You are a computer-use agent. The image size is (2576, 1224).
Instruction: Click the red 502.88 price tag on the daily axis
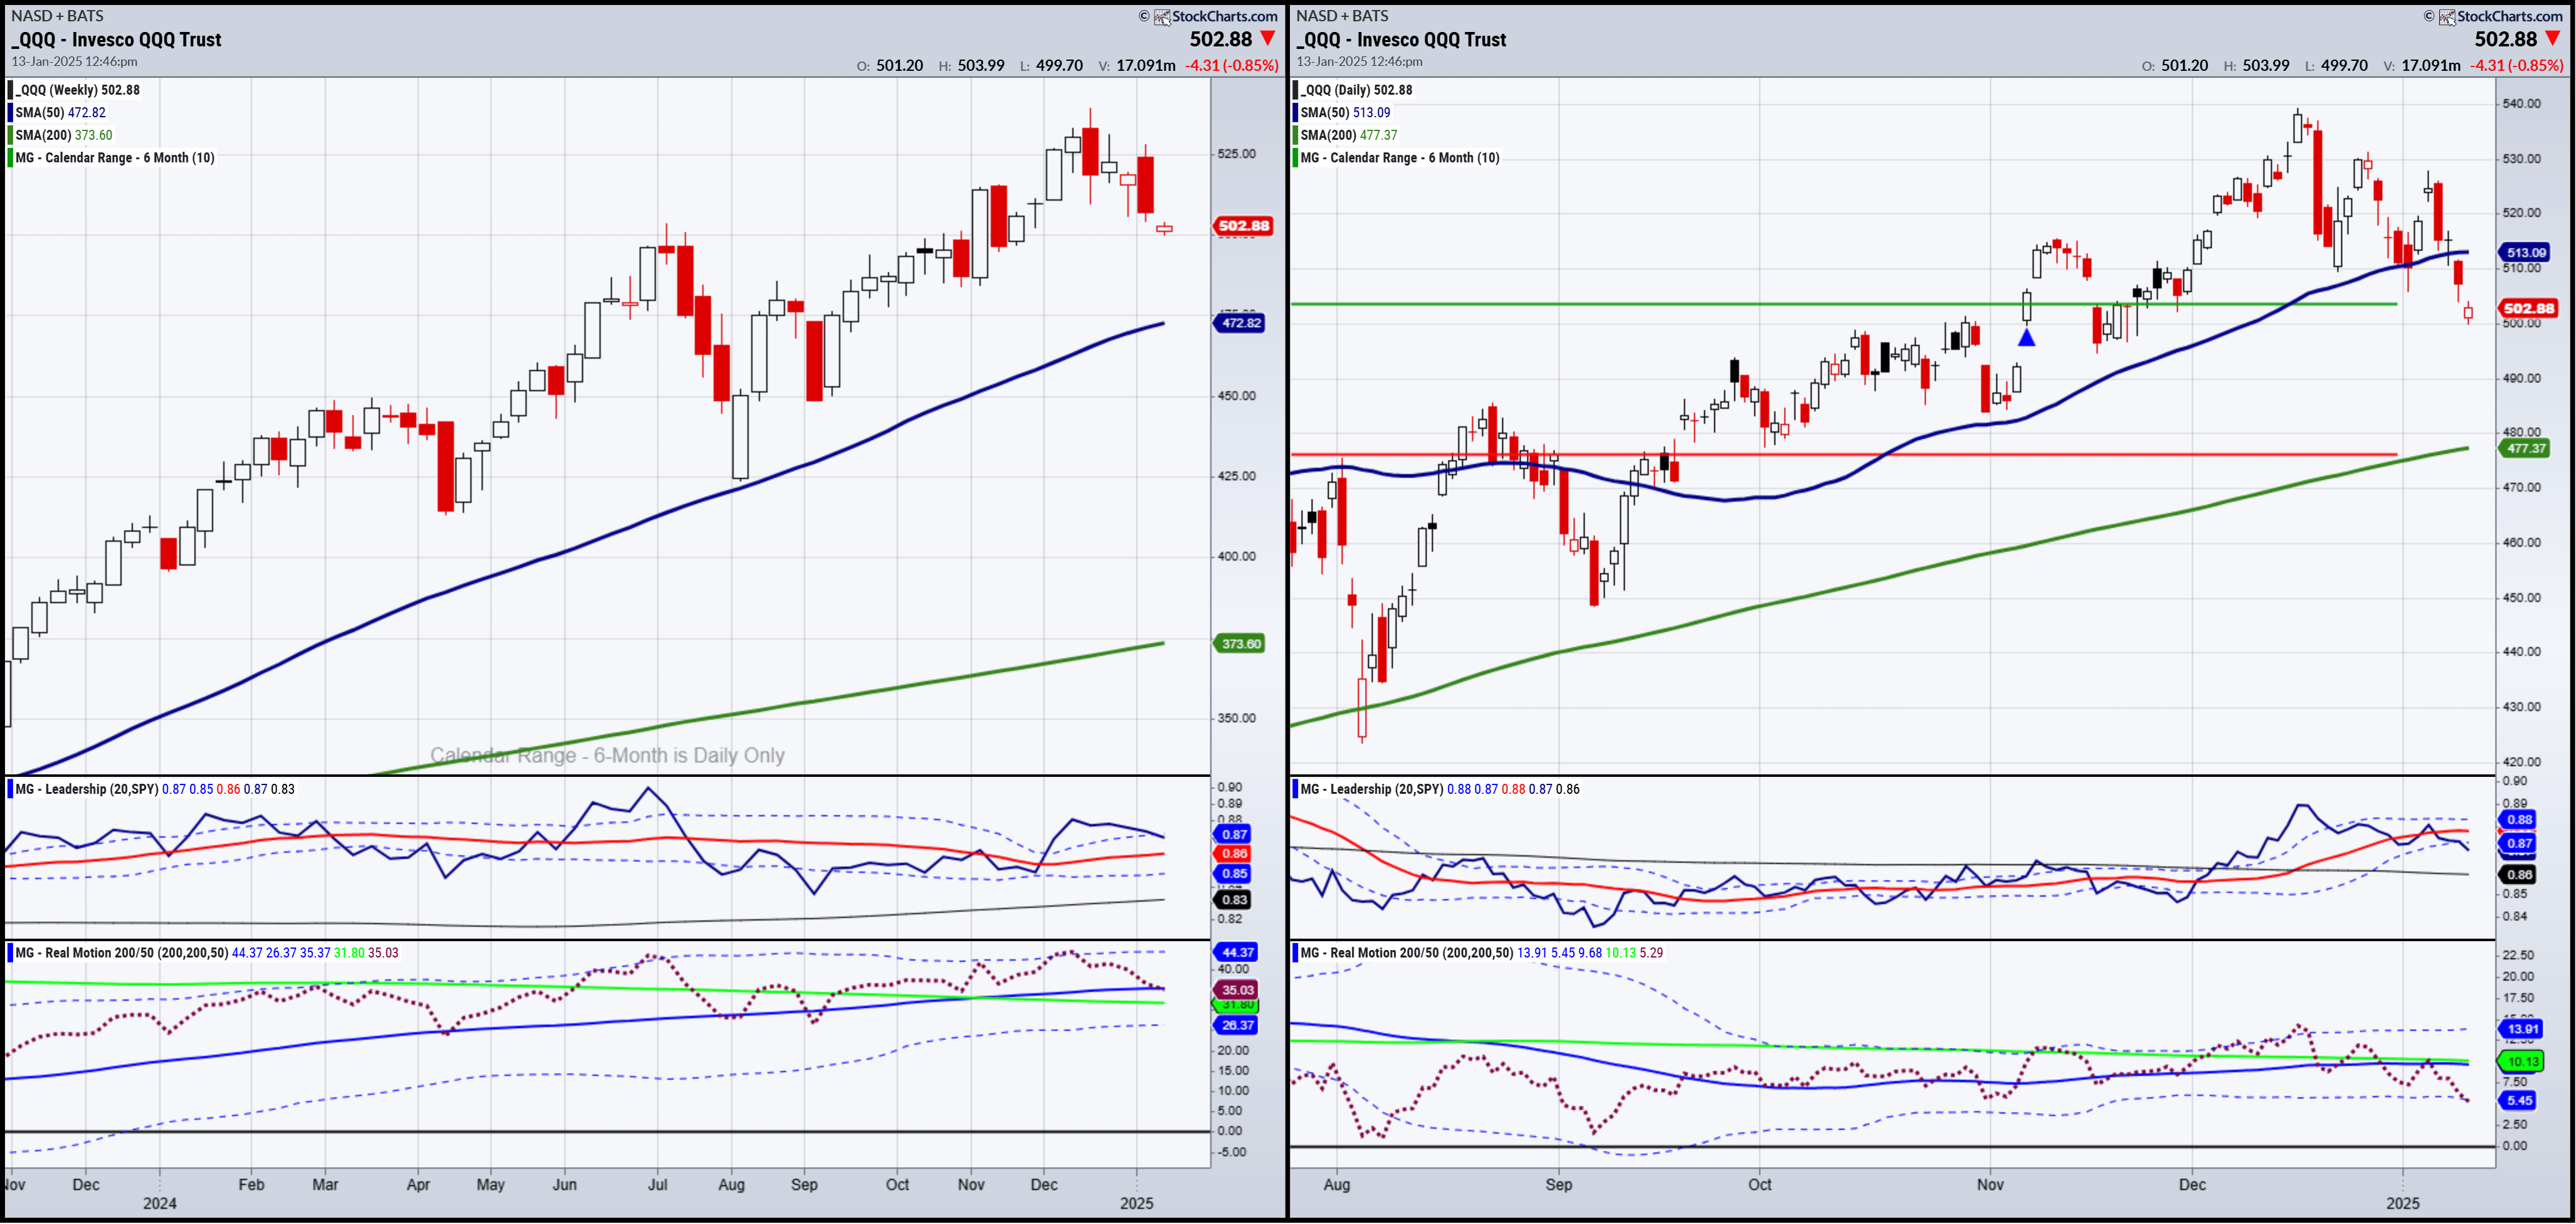(2528, 308)
